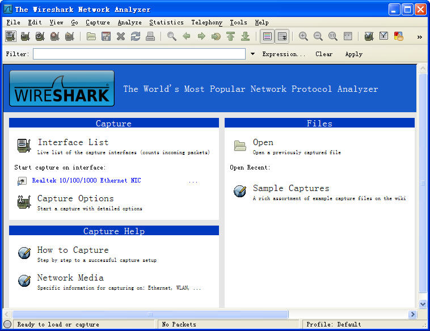The width and height of the screenshot is (430, 331).
Task: Start capture on Realtek 10/100/1000 Ethernet NIC
Action: point(86,181)
